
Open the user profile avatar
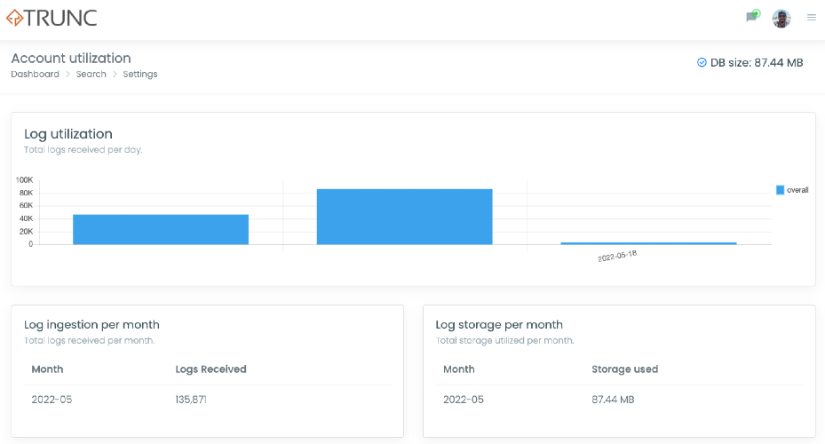(781, 19)
